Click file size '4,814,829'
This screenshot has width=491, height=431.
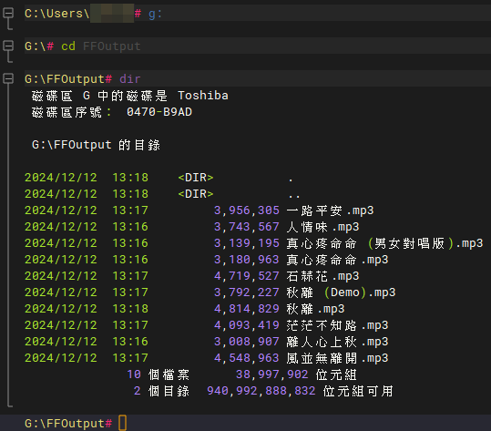tap(247, 309)
